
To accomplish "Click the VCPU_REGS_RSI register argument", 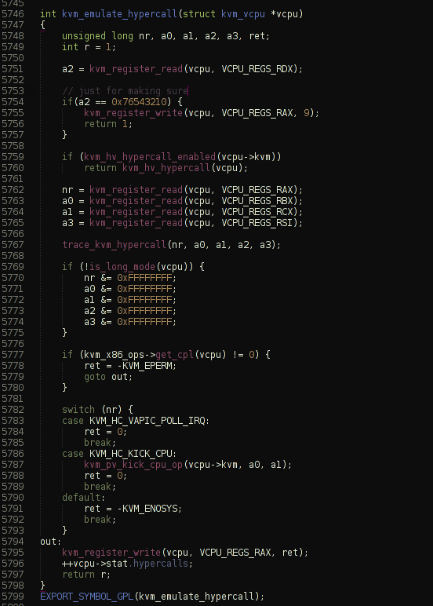I will [257, 223].
